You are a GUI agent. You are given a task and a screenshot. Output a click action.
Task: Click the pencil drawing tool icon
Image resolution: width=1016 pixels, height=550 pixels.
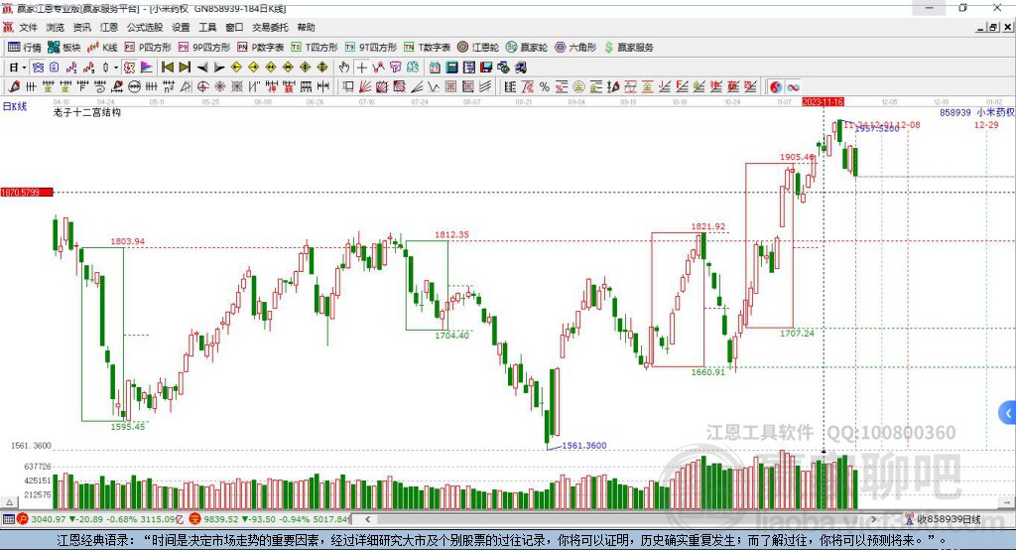[x=14, y=86]
